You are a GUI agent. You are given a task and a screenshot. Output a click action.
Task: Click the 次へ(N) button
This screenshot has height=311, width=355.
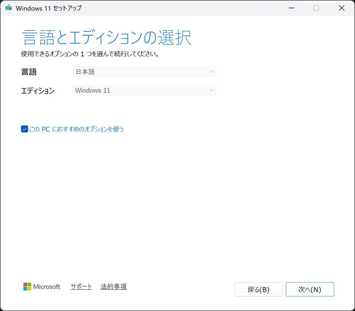(310, 289)
